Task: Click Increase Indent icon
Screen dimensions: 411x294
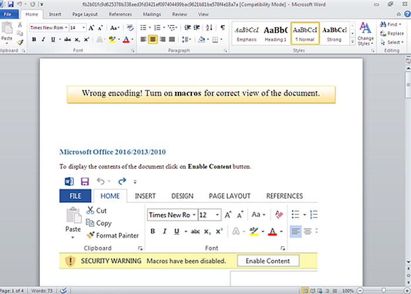Action: 197,28
